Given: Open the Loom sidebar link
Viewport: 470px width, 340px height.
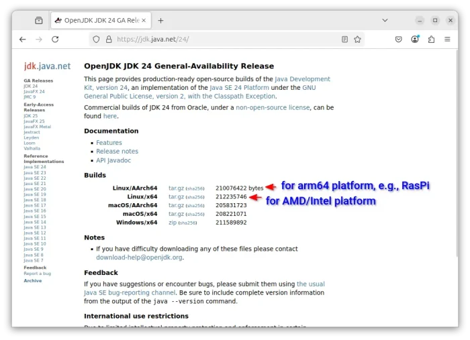Looking at the screenshot, I should [x=30, y=143].
